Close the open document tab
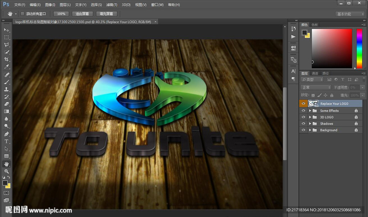 coord(155,22)
